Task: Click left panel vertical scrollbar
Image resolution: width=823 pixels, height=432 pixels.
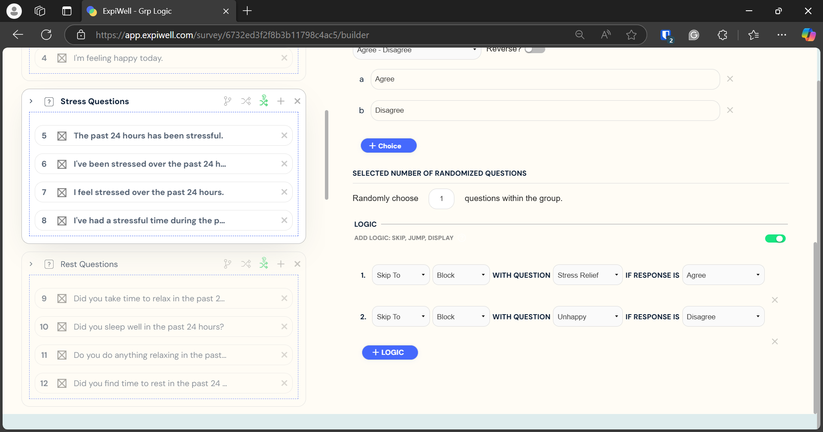Action: click(327, 155)
